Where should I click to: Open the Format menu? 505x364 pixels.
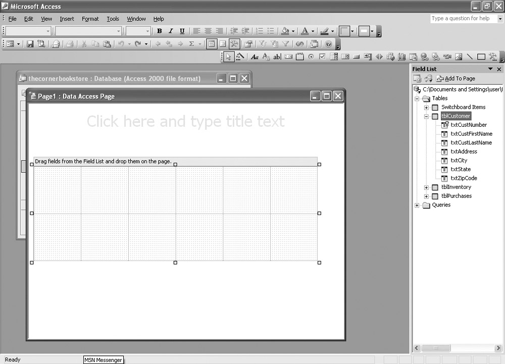tap(90, 19)
